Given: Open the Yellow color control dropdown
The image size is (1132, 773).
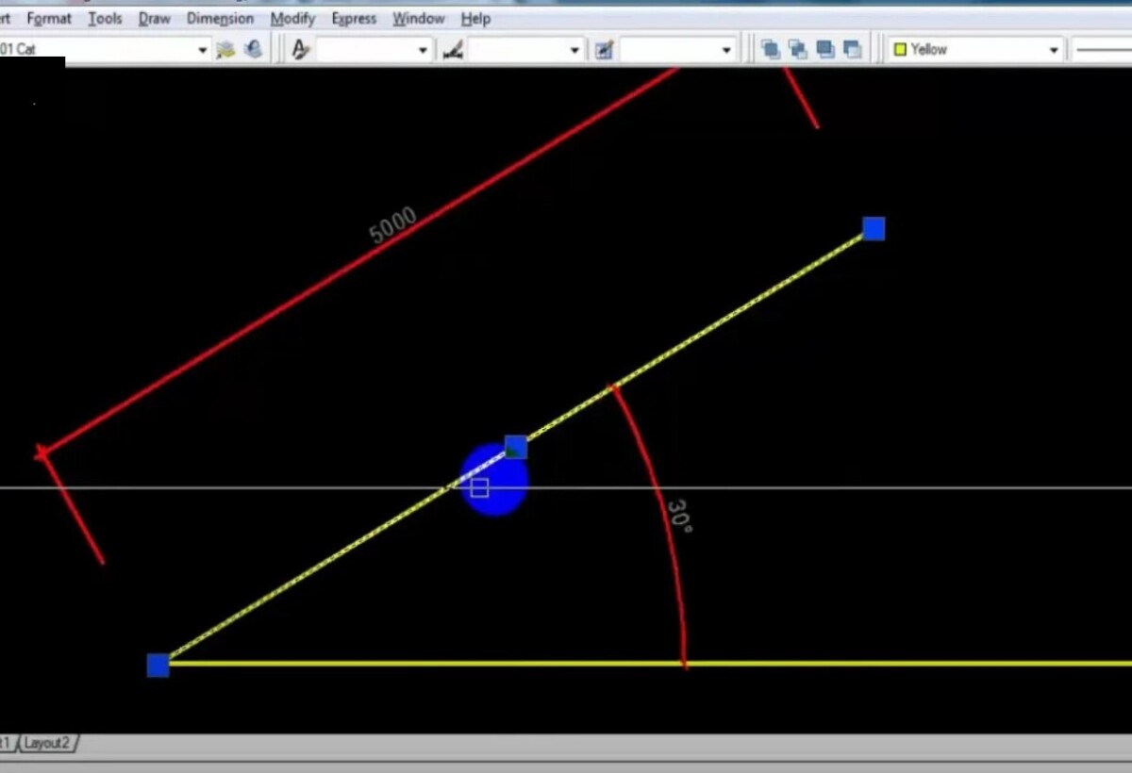Looking at the screenshot, I should 1055,48.
